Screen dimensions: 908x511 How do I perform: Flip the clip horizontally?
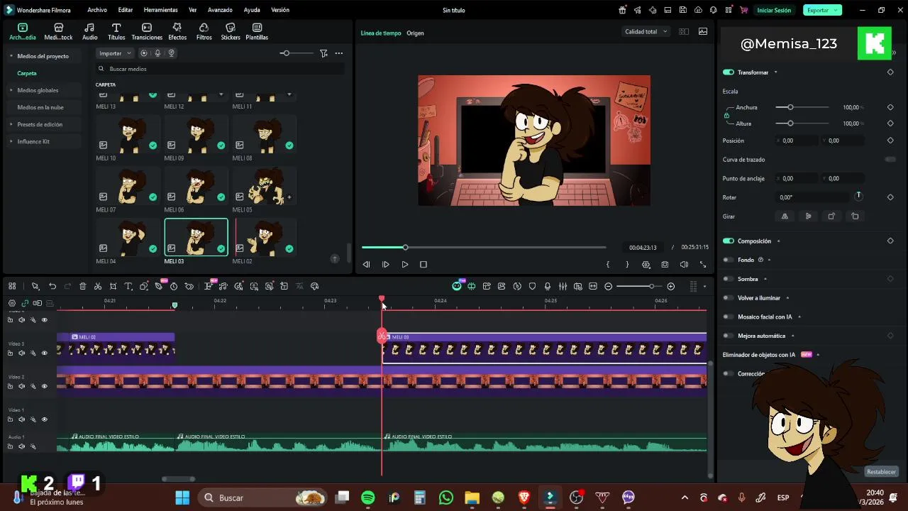(x=785, y=216)
